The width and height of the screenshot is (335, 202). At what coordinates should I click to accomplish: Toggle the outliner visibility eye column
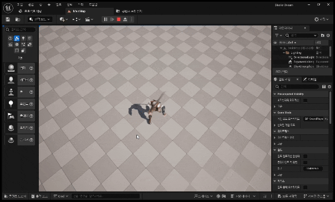pos(275,43)
